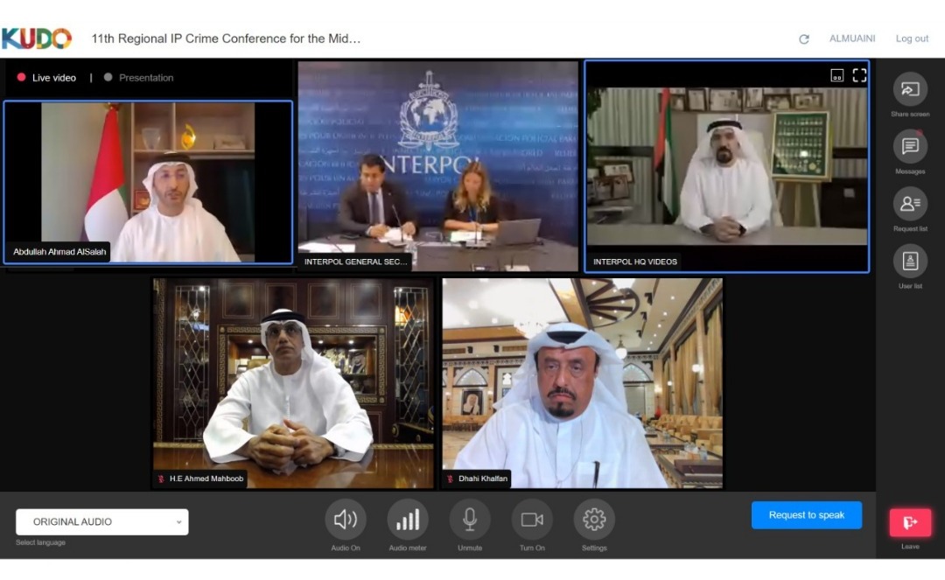Open the Audio meter

coord(408,519)
